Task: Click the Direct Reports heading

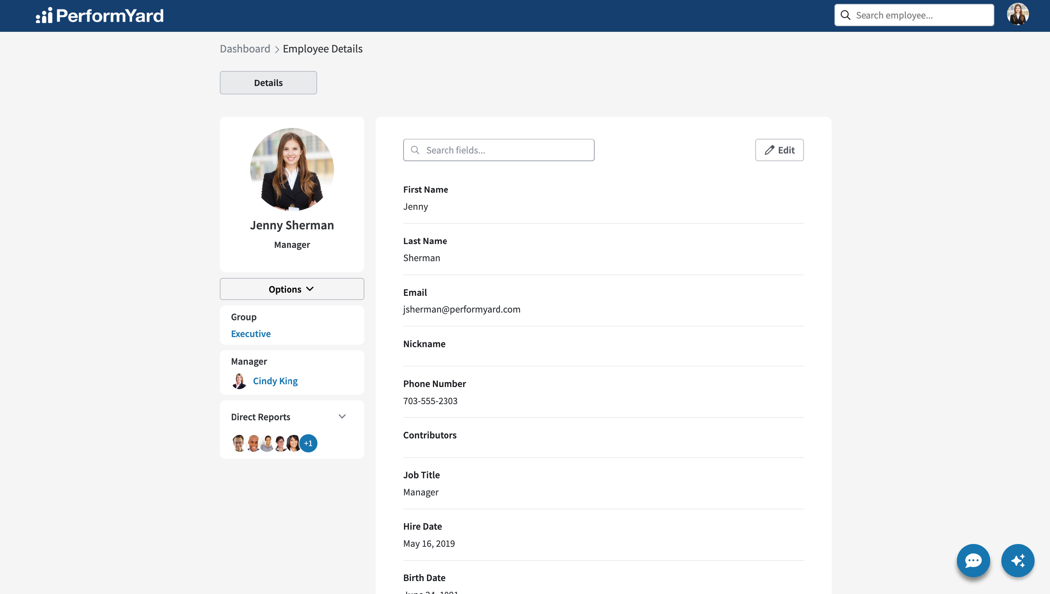Action: coord(260,417)
